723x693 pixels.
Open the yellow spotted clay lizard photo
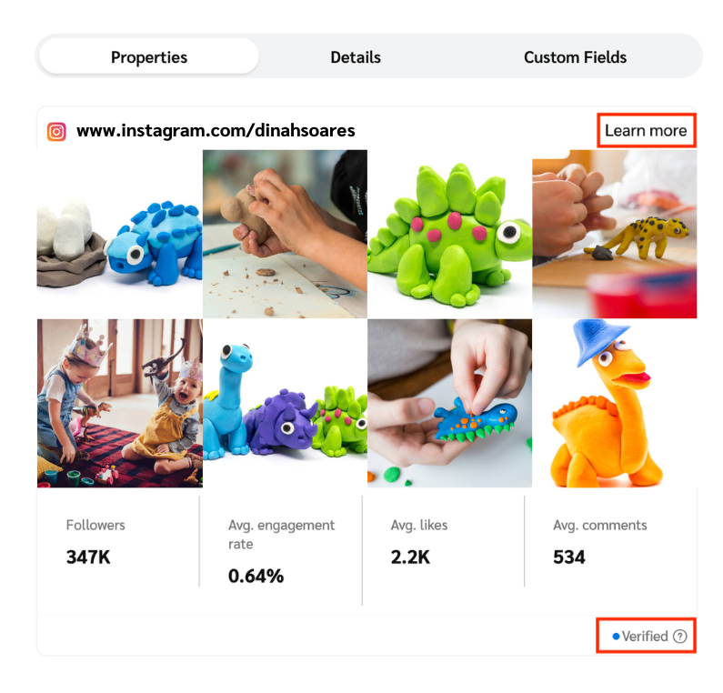[x=615, y=234]
